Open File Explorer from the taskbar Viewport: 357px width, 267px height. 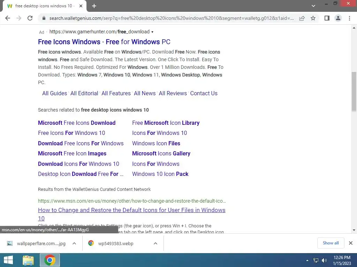(28, 260)
